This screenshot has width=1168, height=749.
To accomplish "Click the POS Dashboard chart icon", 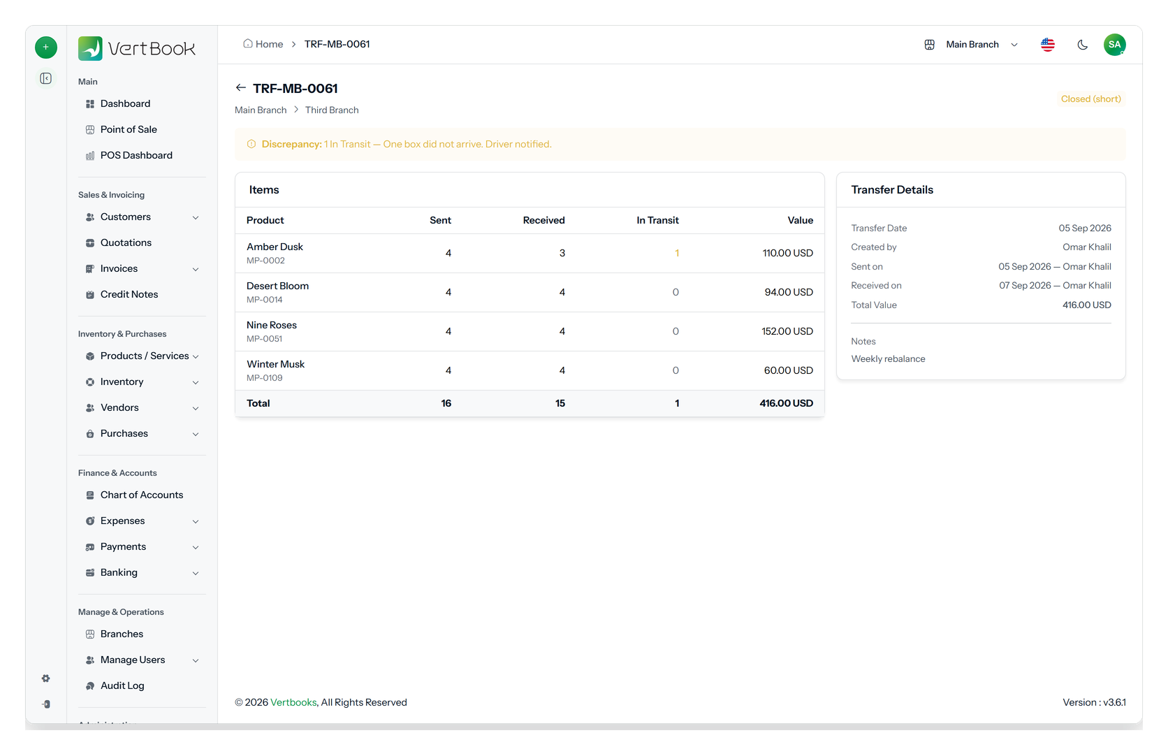I will pyautogui.click(x=90, y=156).
